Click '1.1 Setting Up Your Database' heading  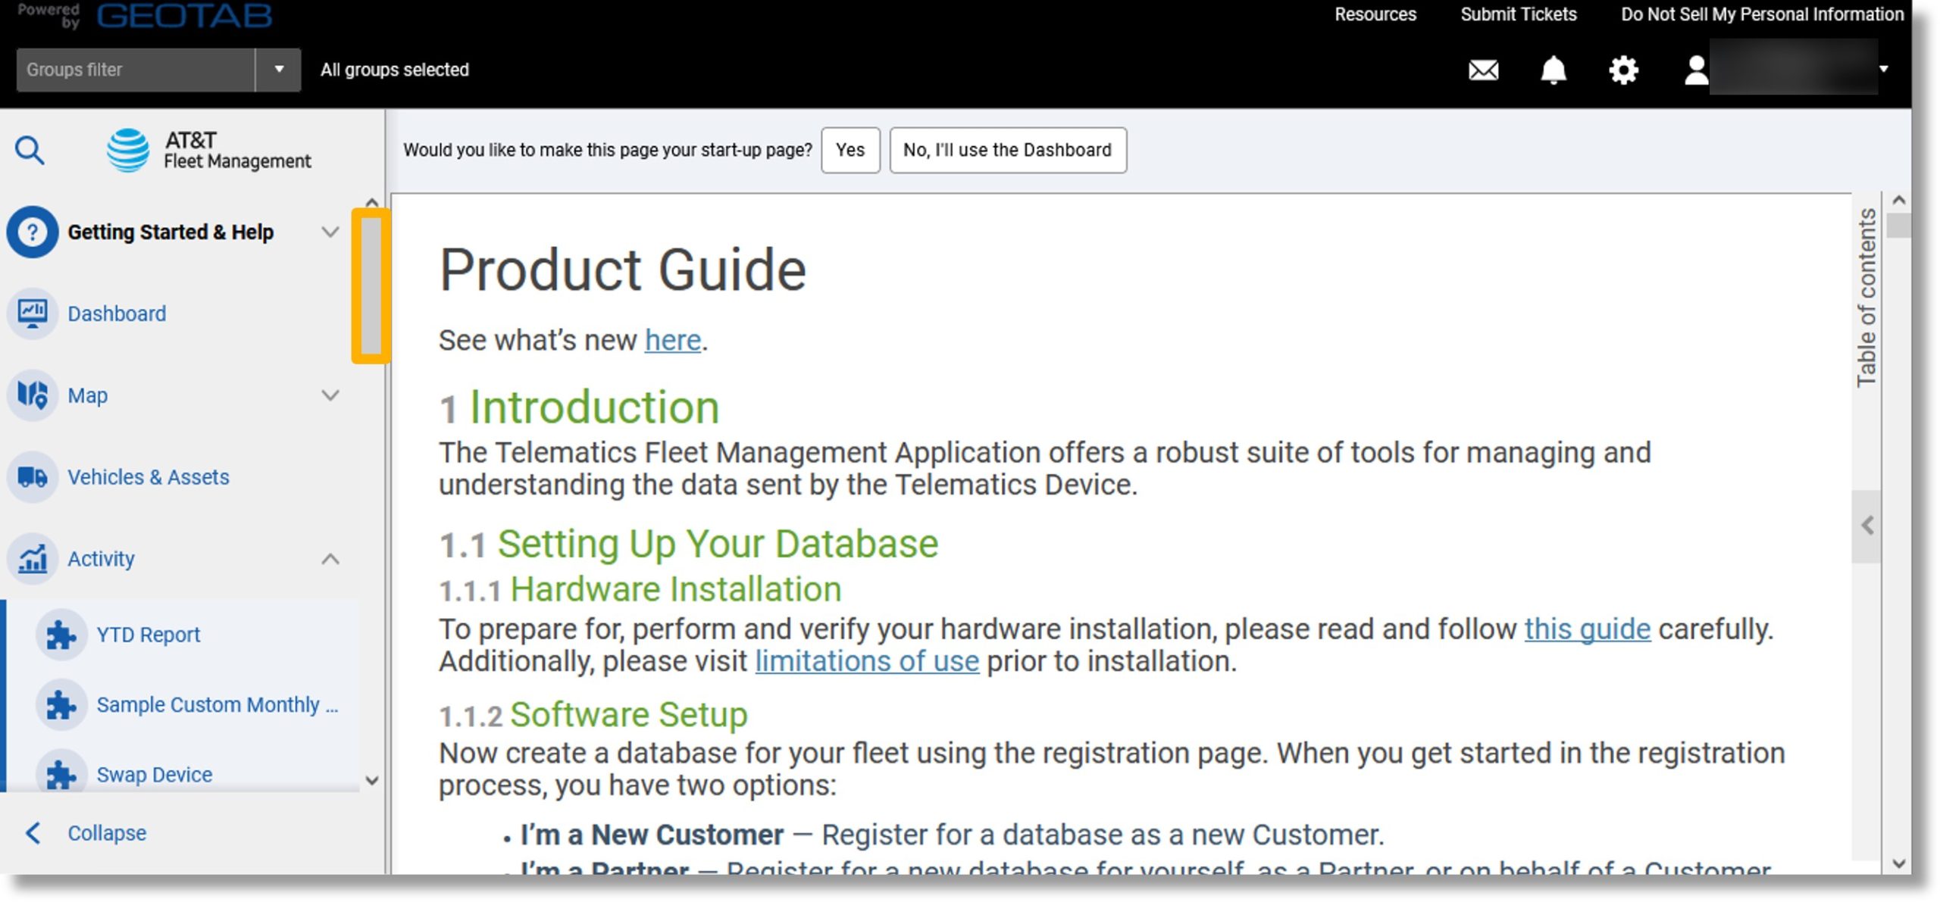coord(688,544)
